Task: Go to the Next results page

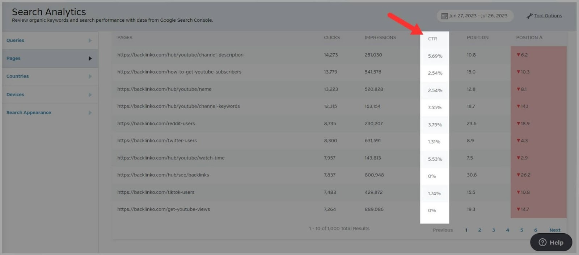Action: [x=554, y=230]
